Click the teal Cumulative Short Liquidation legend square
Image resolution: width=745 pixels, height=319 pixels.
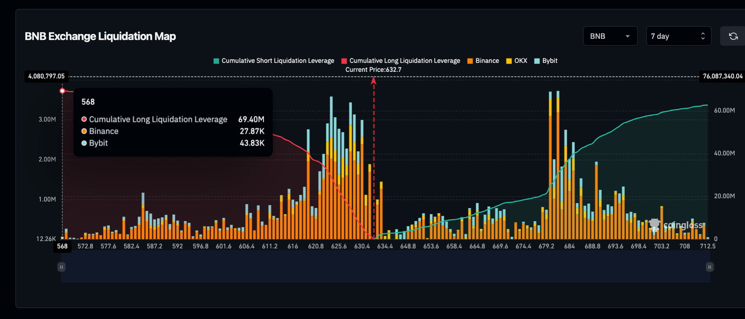[x=216, y=61]
